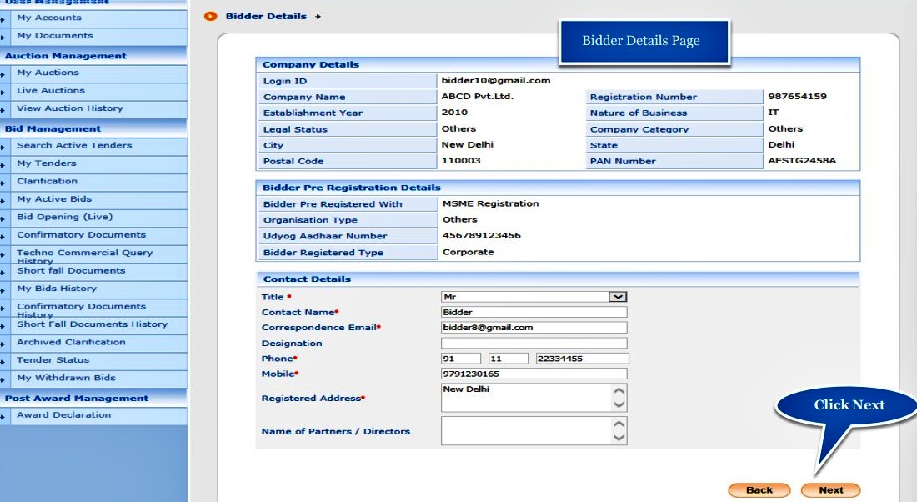Open Award Declaration link

coord(63,414)
